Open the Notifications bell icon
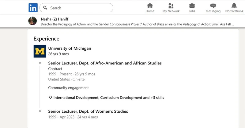This screenshot has width=245, height=128. pyautogui.click(x=234, y=6)
